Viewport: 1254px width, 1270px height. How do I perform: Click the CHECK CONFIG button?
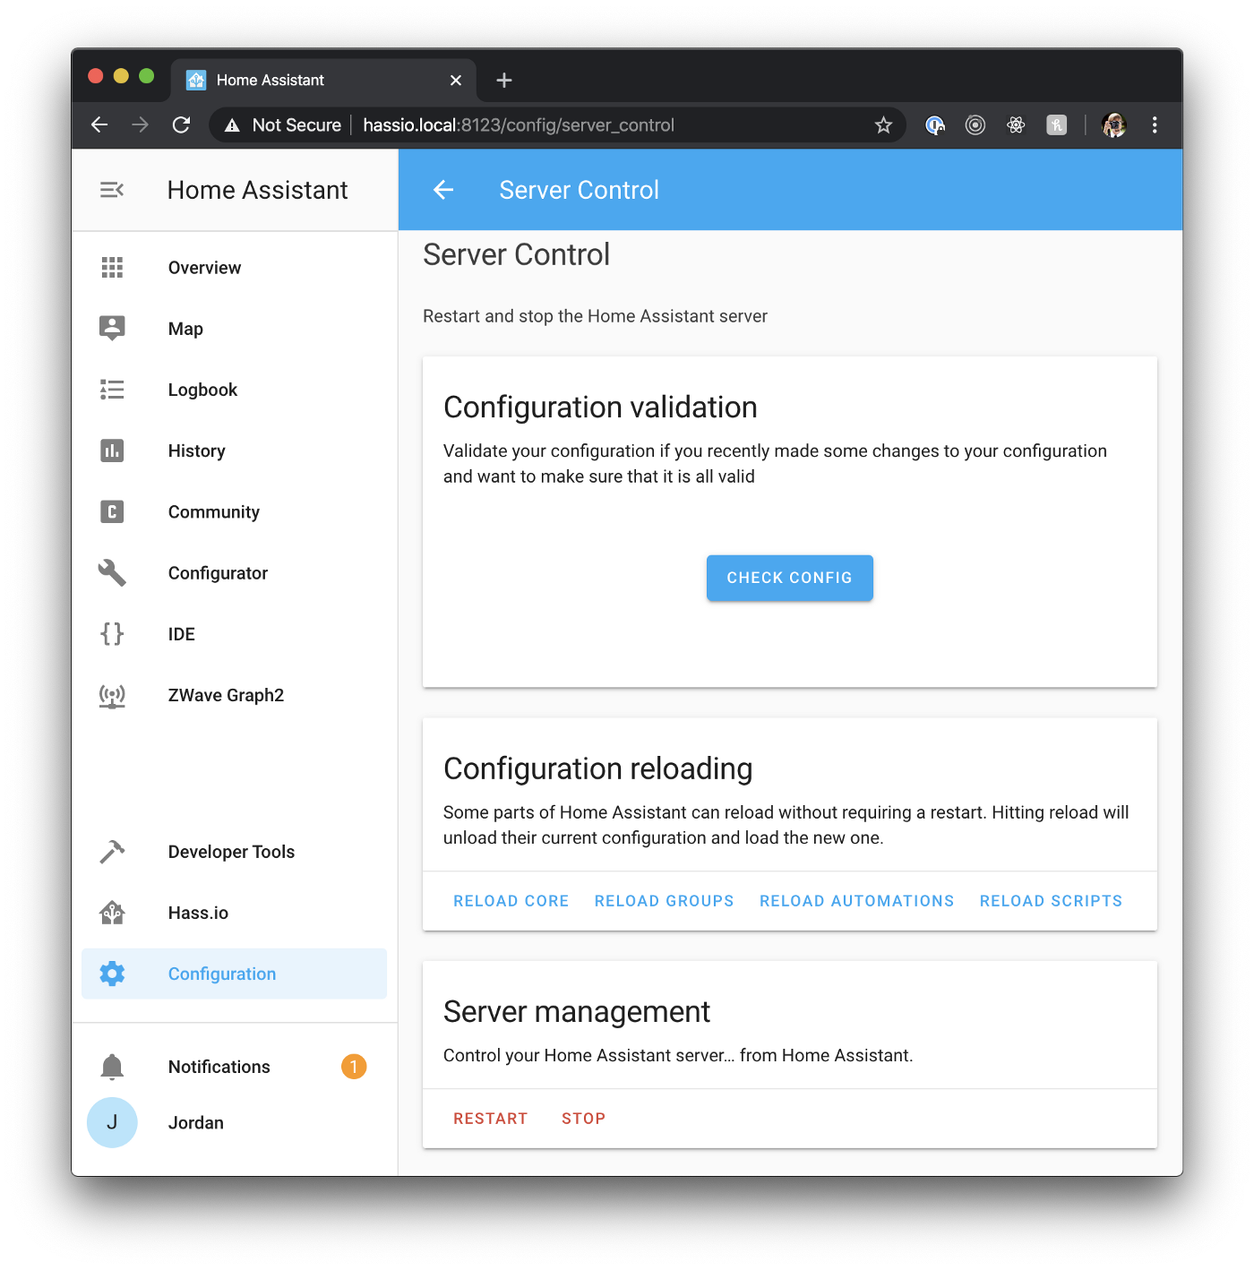[789, 578]
